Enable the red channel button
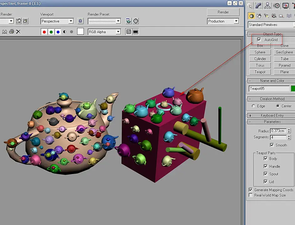 (44, 32)
